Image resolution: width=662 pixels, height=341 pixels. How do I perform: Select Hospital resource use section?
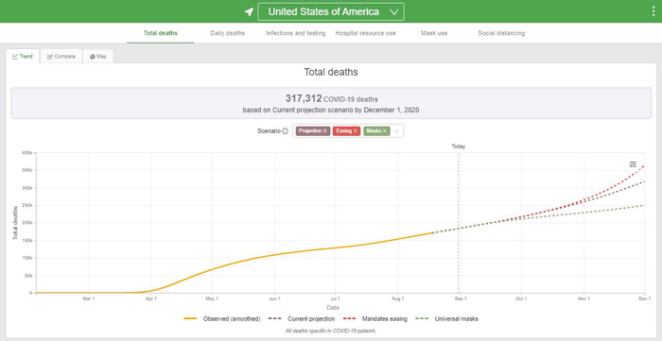(366, 33)
